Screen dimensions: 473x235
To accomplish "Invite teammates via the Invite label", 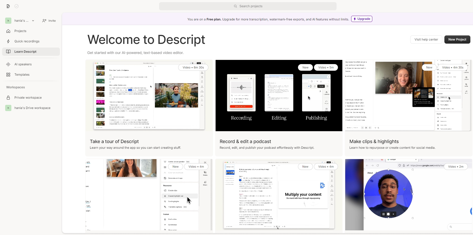I will [52, 21].
